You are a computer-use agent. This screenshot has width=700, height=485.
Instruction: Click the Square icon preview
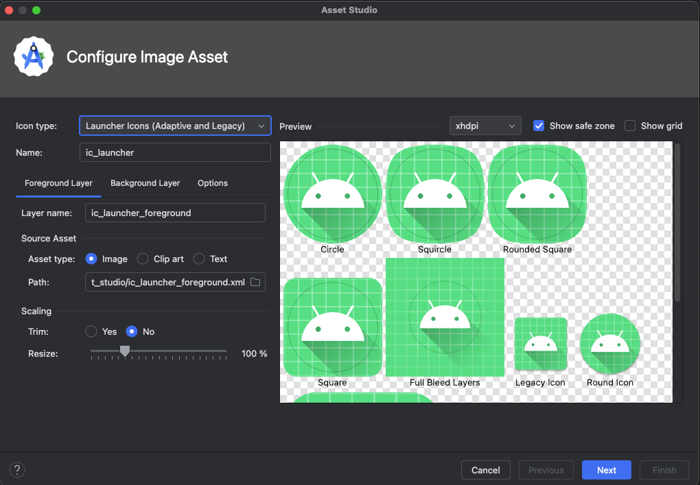click(333, 327)
